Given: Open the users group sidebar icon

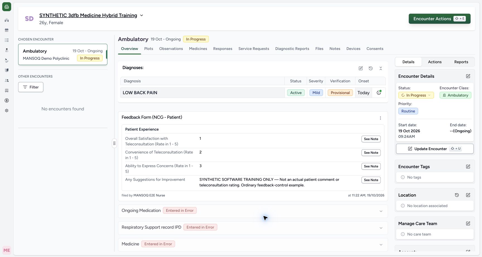Looking at the screenshot, I should (x=7, y=80).
